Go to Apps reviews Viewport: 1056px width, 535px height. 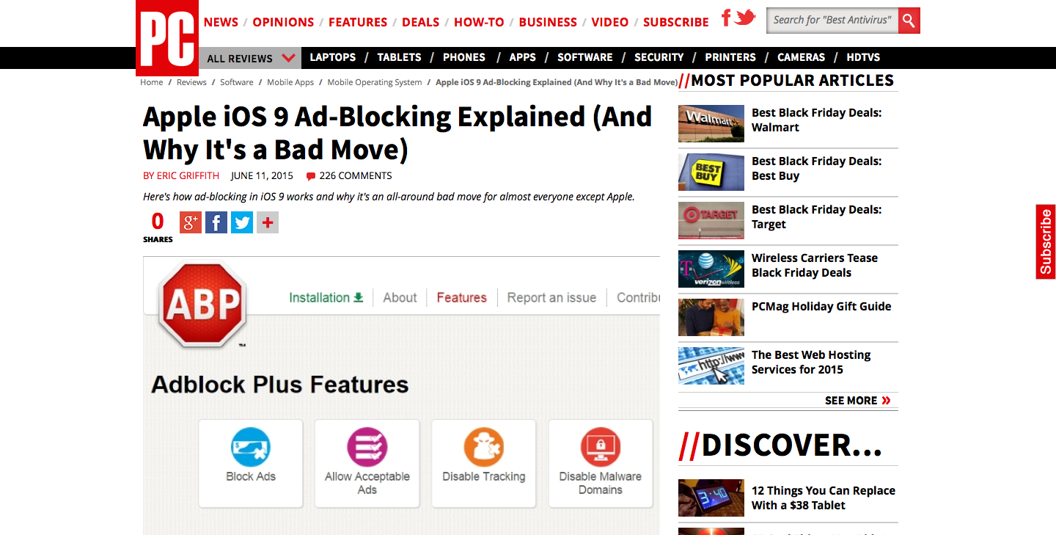(523, 57)
